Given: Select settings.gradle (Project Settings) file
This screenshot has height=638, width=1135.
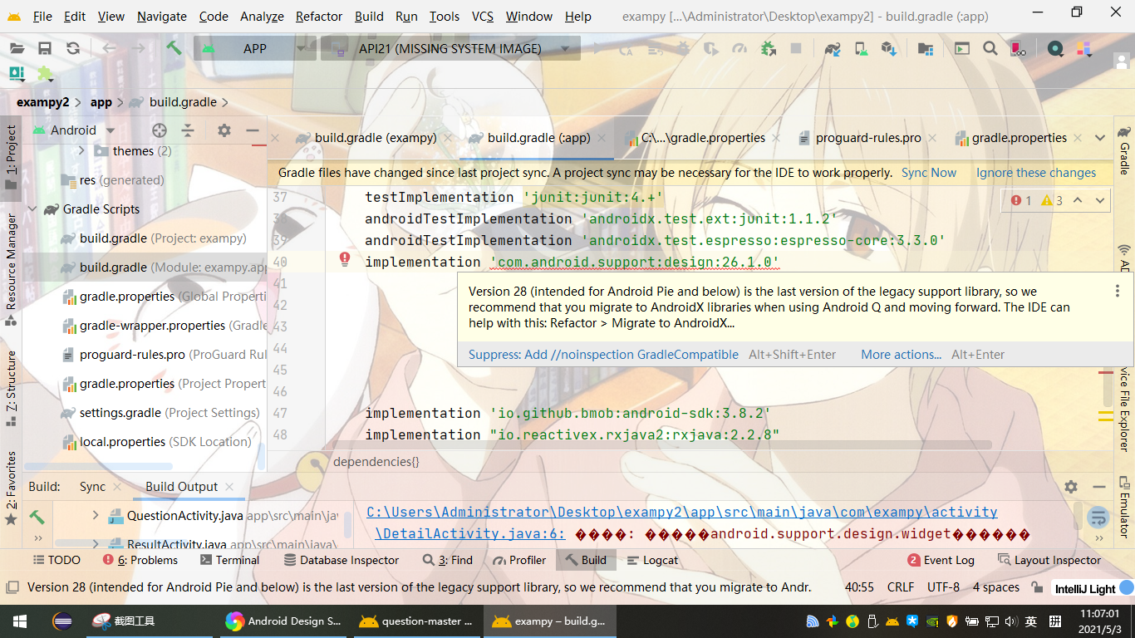Looking at the screenshot, I should point(160,413).
